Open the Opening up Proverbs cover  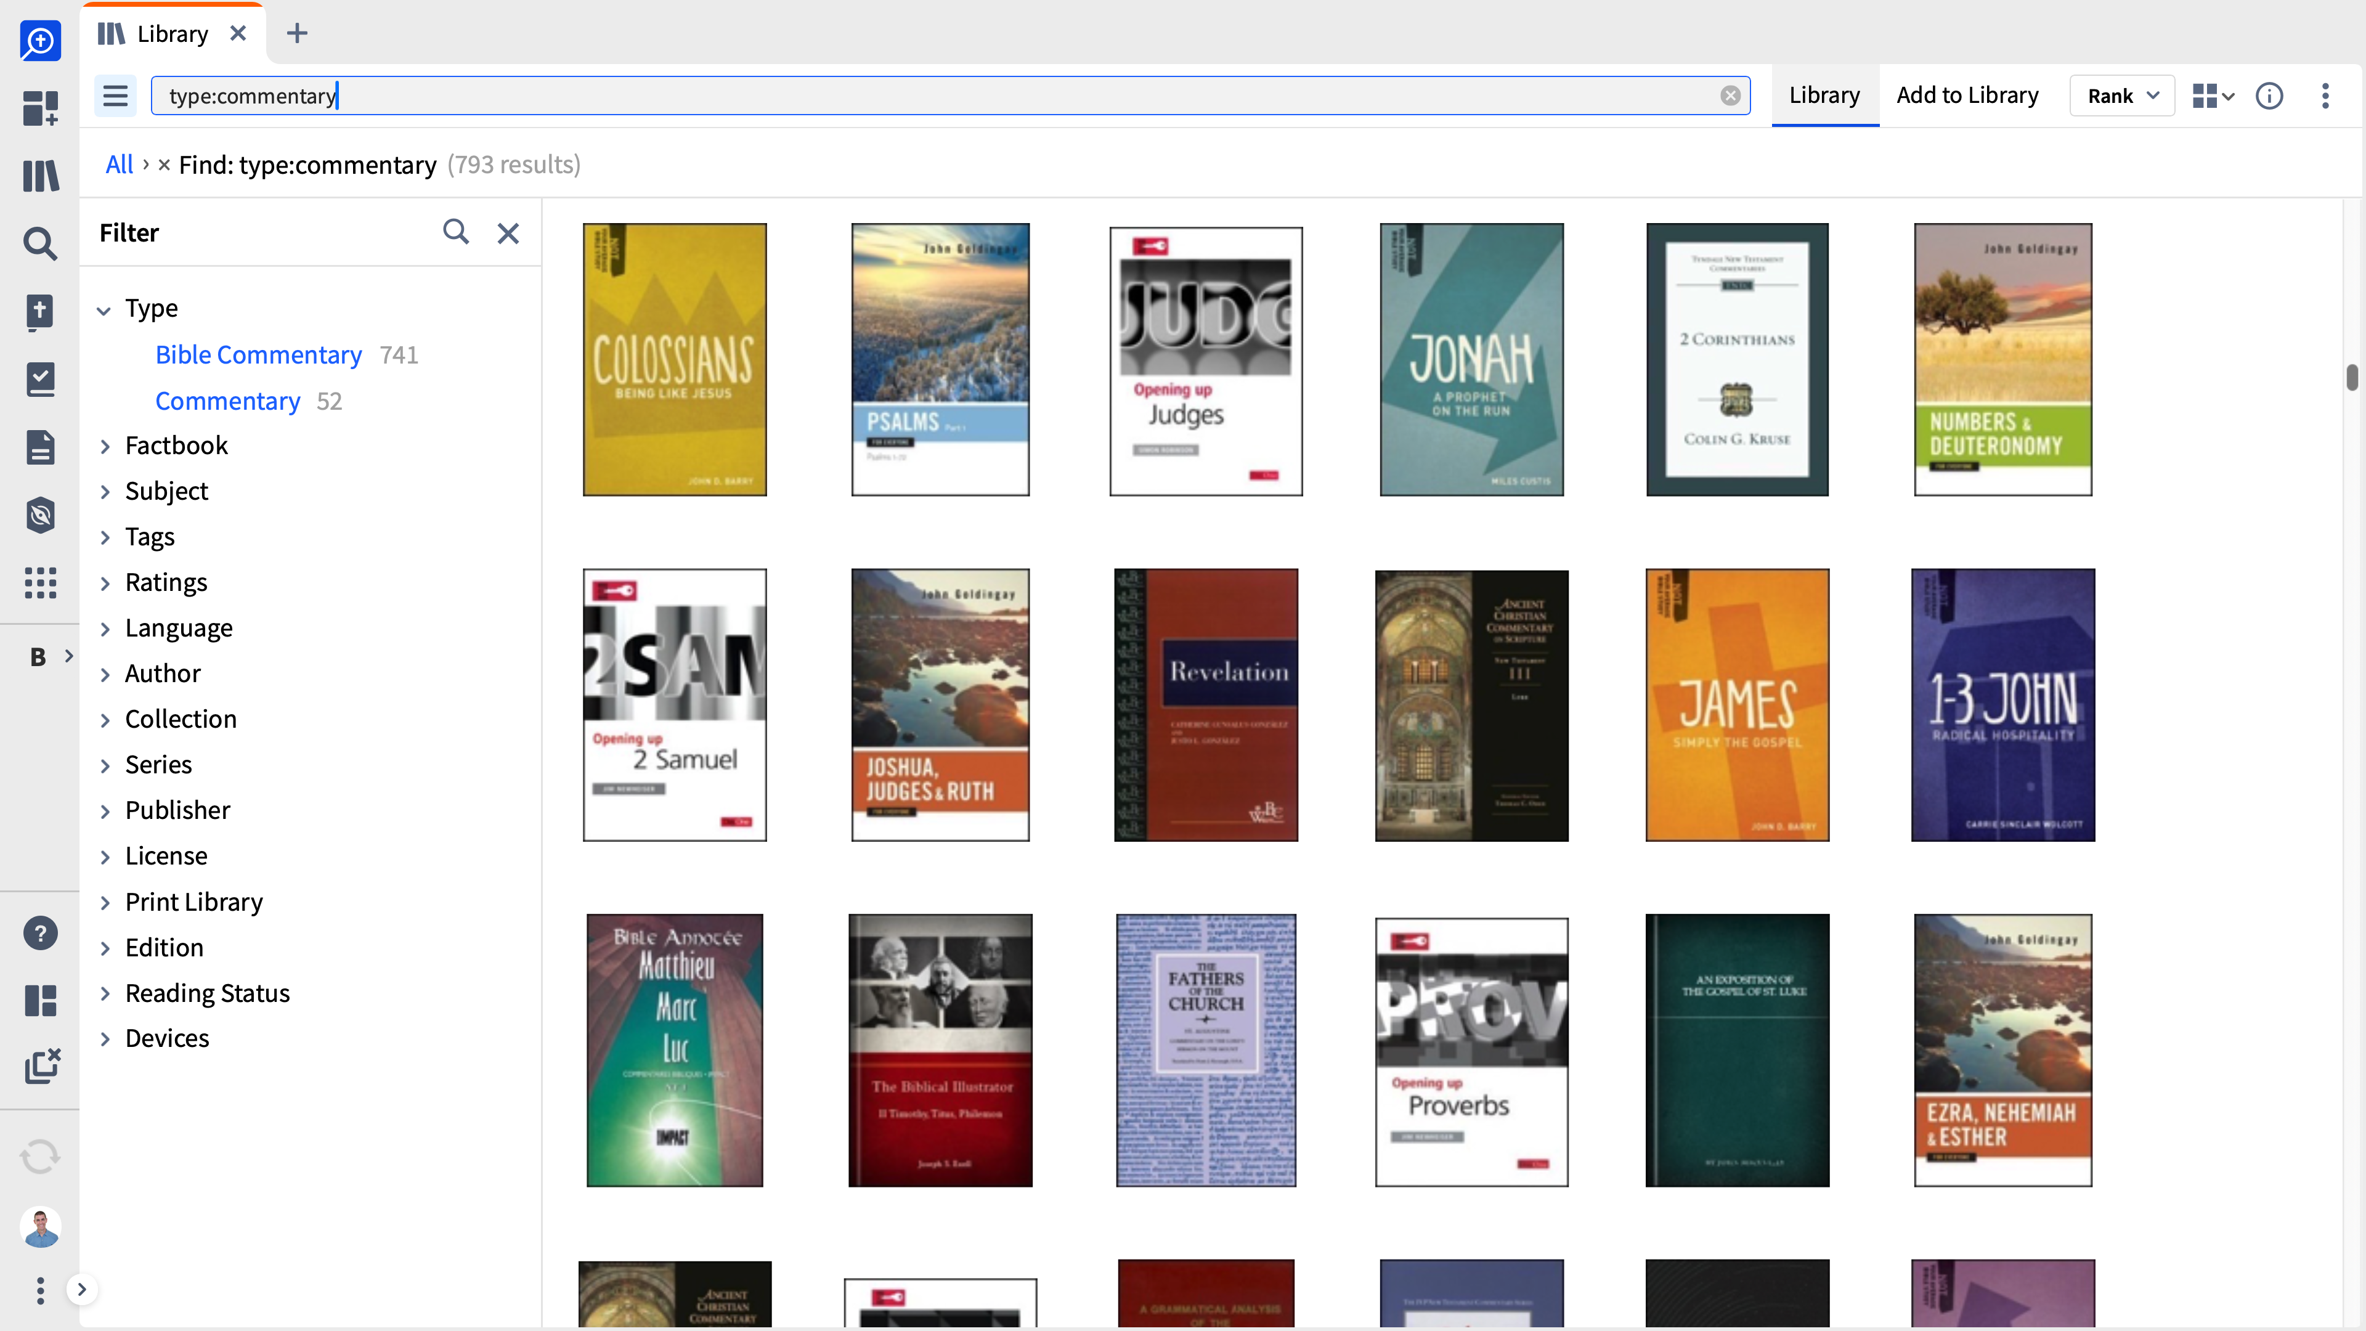pos(1471,1052)
